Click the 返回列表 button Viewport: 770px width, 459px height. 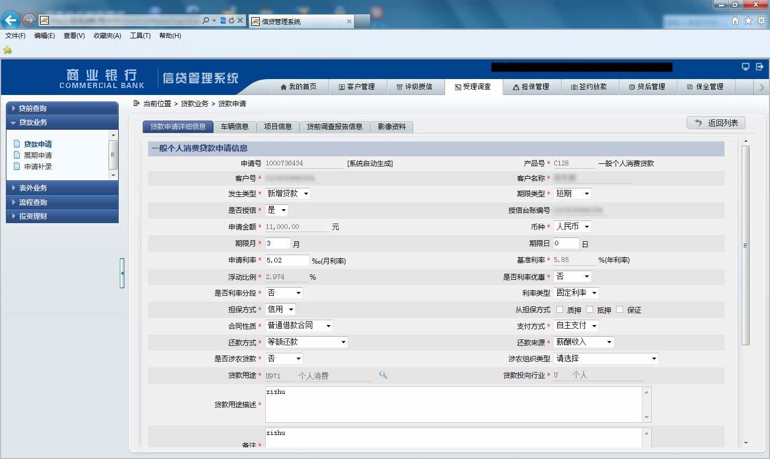(x=716, y=123)
